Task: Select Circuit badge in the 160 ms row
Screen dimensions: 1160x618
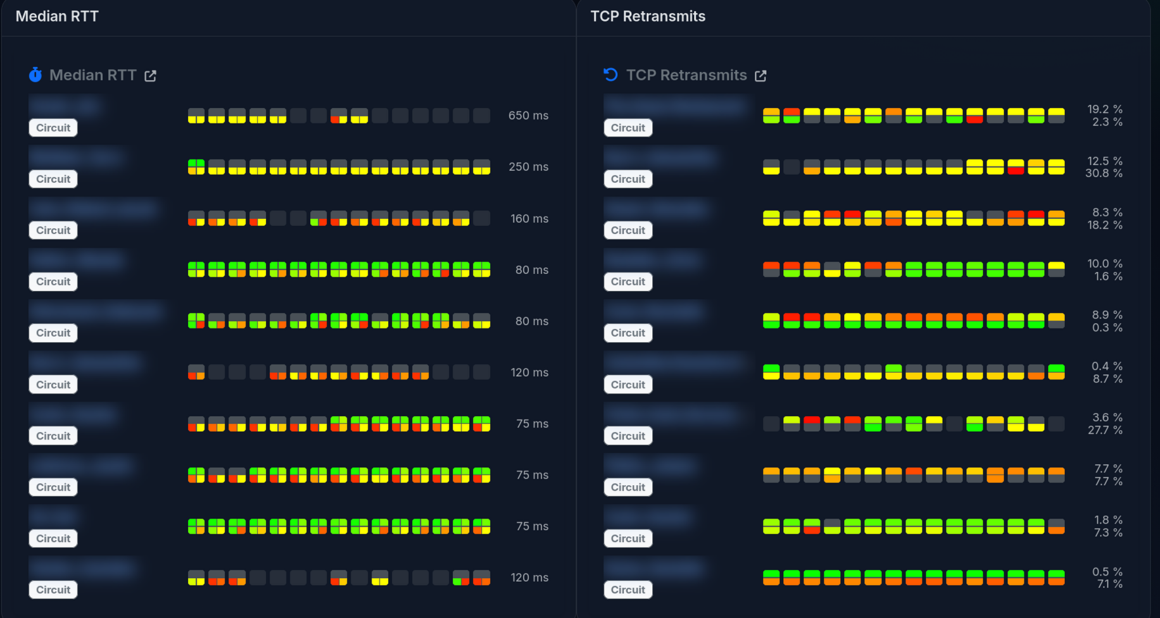Action: click(53, 230)
